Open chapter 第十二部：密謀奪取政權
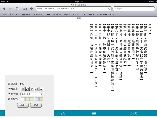 (x=100, y=45)
